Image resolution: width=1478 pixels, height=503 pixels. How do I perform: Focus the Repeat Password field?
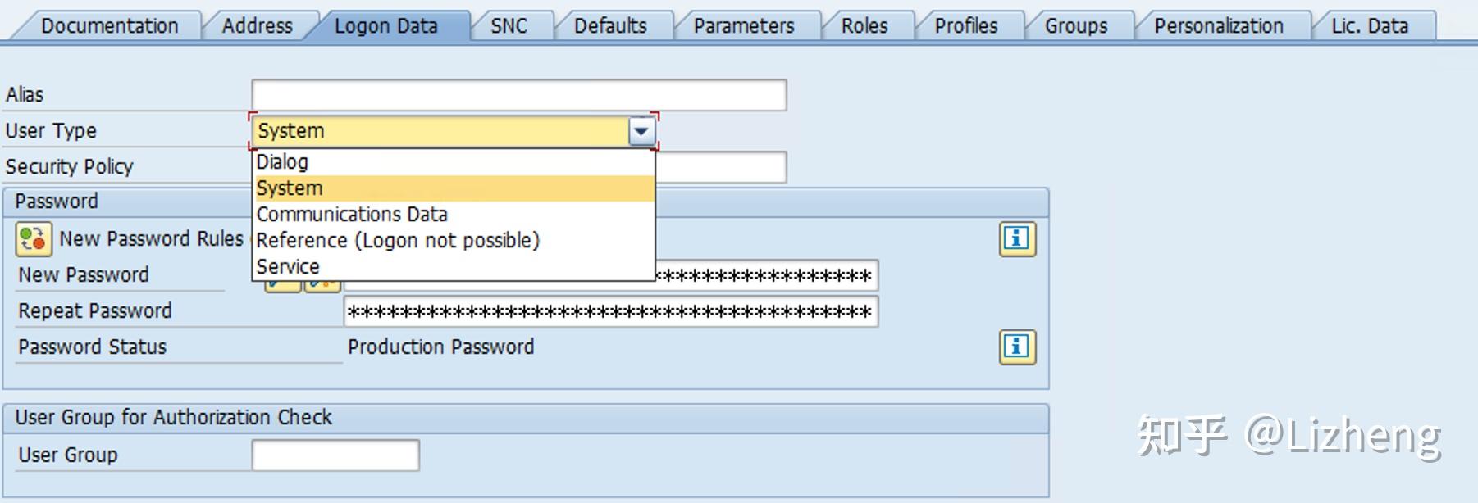pos(610,311)
